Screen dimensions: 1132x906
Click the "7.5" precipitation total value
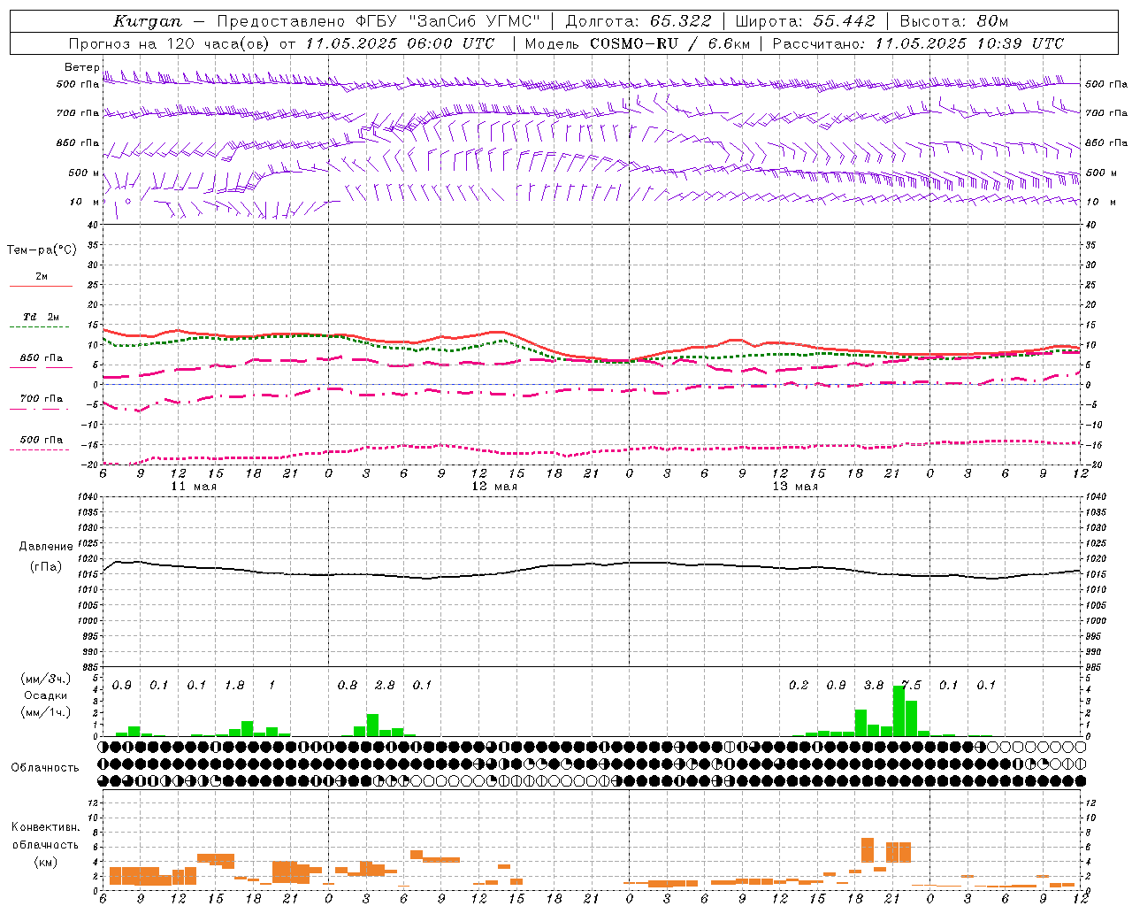click(x=910, y=686)
